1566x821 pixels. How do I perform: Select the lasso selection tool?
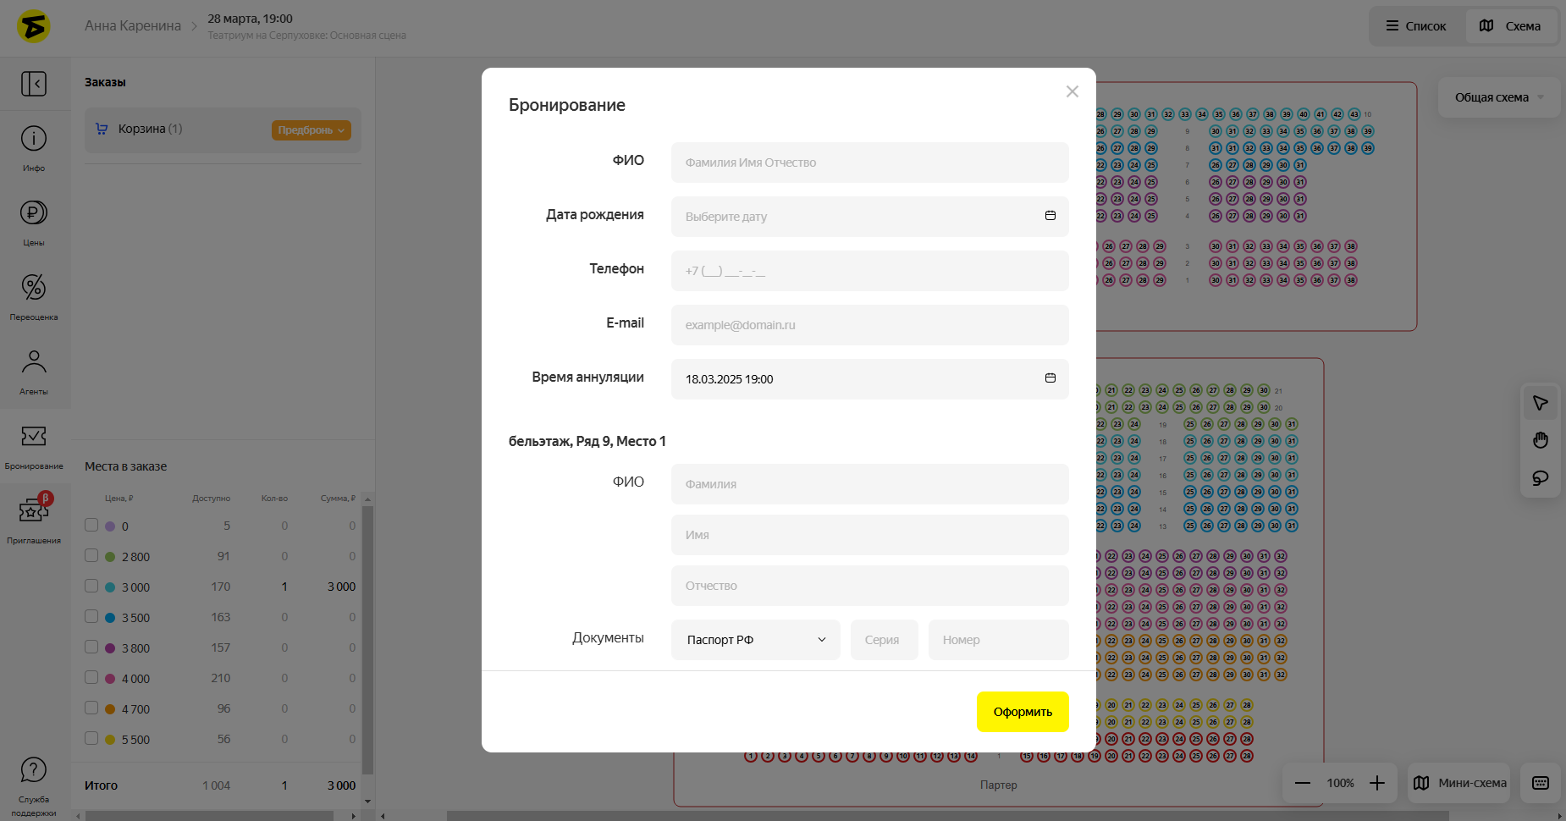pos(1541,478)
